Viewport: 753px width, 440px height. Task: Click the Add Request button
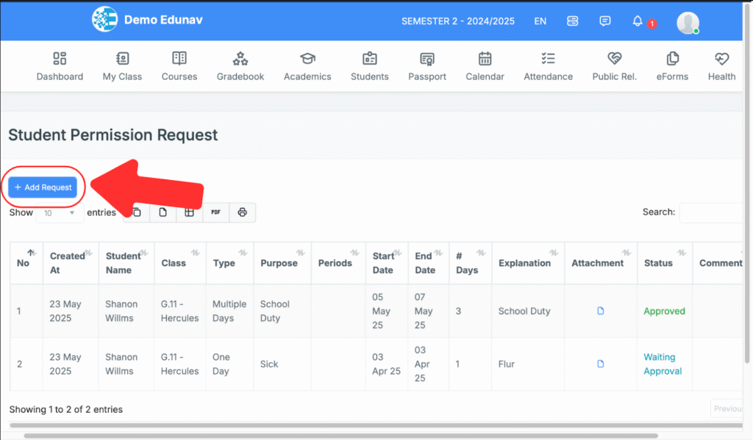pos(43,187)
